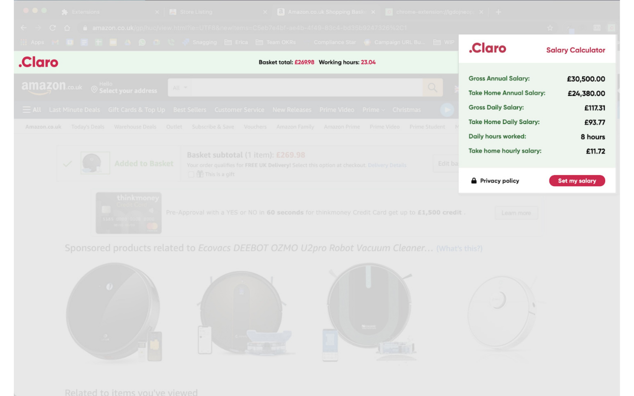Click the Take home hourly salary £11.72
The width and height of the screenshot is (634, 396).
click(x=595, y=151)
